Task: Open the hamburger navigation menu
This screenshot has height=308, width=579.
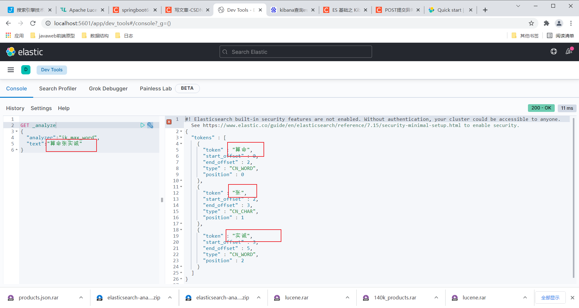Action: click(x=10, y=70)
